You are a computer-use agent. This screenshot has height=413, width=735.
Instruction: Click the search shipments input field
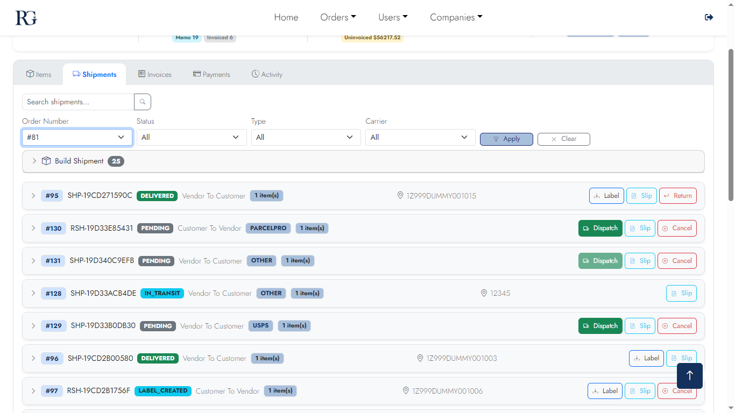(x=77, y=102)
